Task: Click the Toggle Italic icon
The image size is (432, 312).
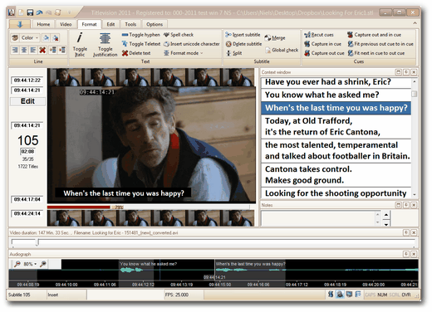Action: tap(80, 37)
